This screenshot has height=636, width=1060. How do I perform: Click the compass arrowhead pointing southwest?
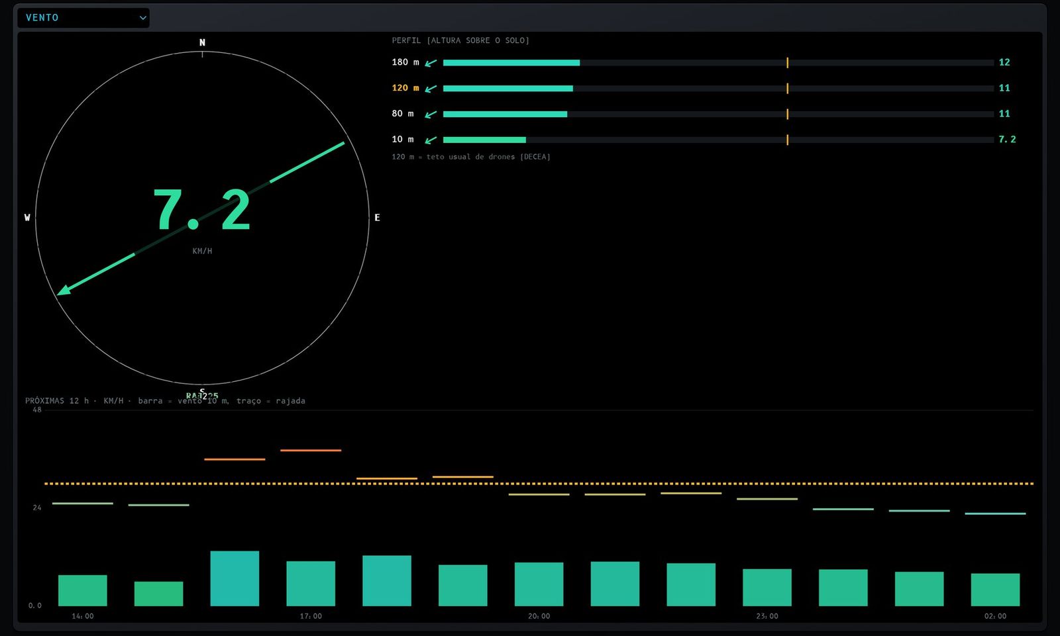pos(64,290)
